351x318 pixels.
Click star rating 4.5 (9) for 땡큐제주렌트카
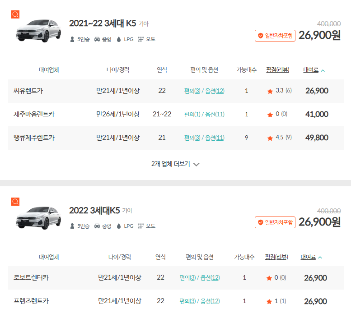(279, 138)
